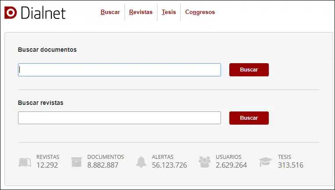Click the USUARIOS statistic label
Viewport: 335px width, 190px height.
coord(228,157)
